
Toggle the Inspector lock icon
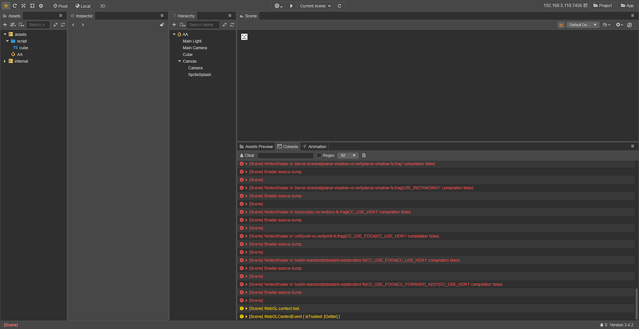tap(162, 24)
